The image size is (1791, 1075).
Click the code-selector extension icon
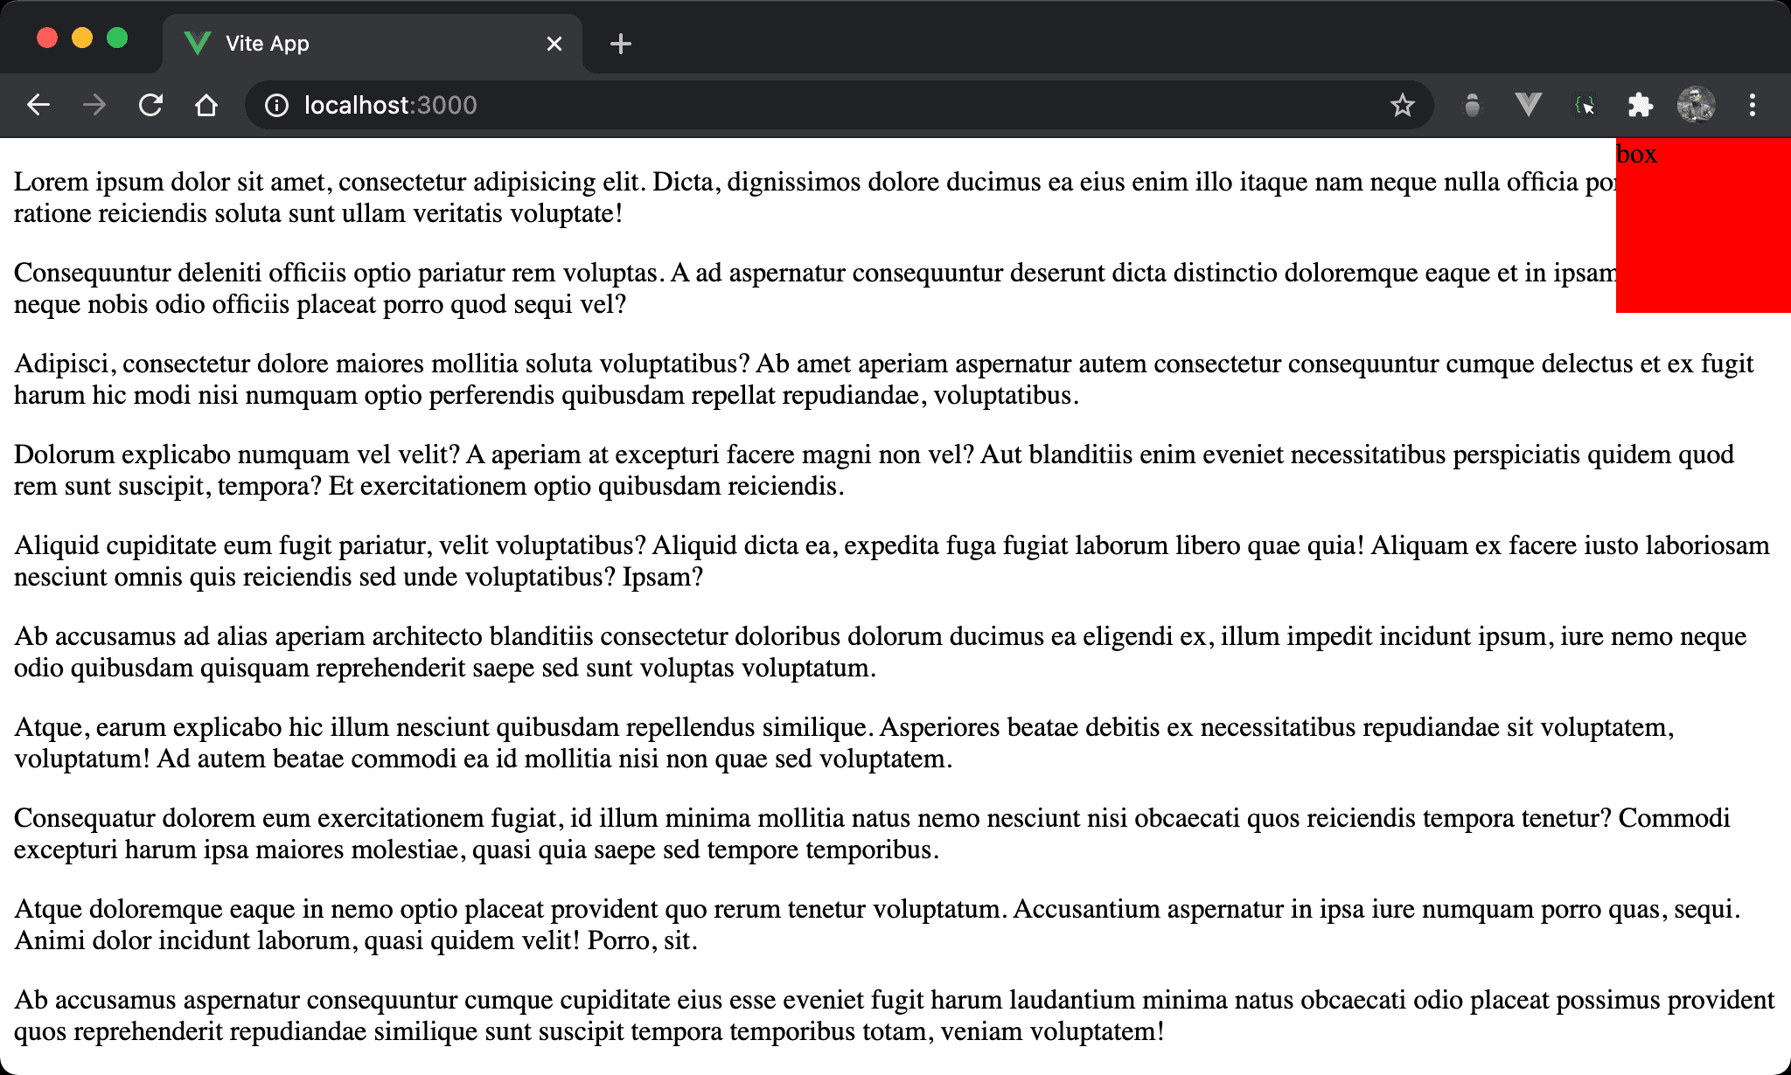click(x=1585, y=105)
